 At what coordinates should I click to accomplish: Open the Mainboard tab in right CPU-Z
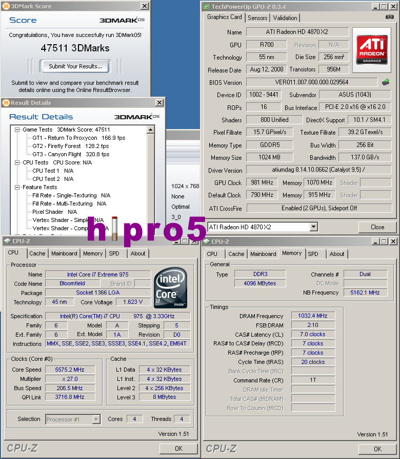(x=263, y=254)
